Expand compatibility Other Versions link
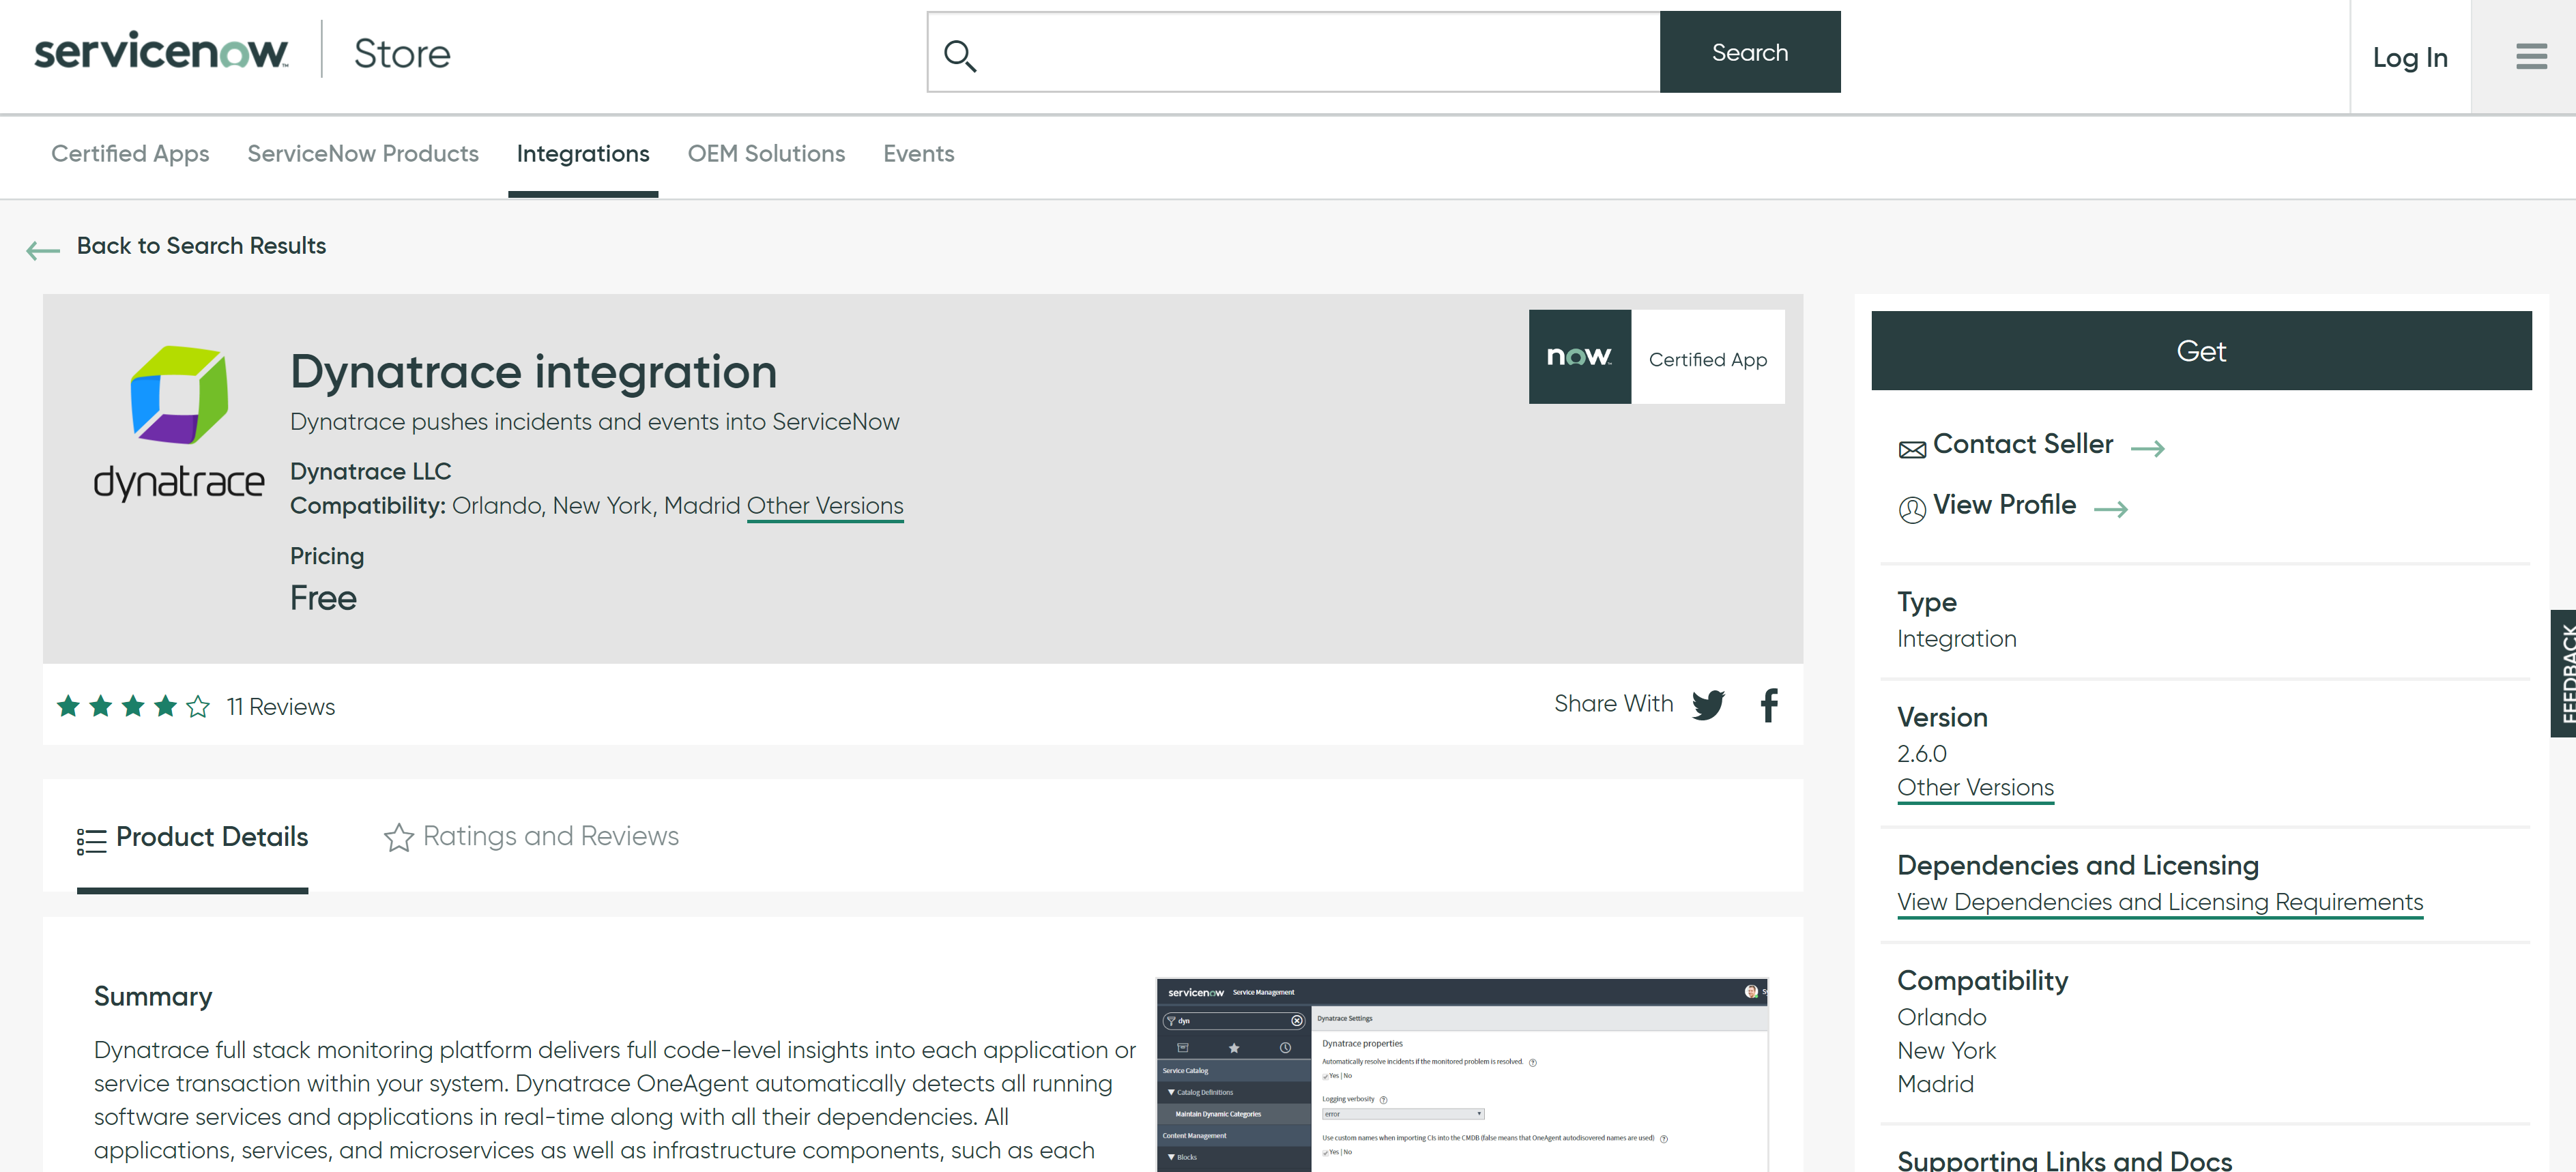Screen dimensions: 2576x1172 click(826, 504)
